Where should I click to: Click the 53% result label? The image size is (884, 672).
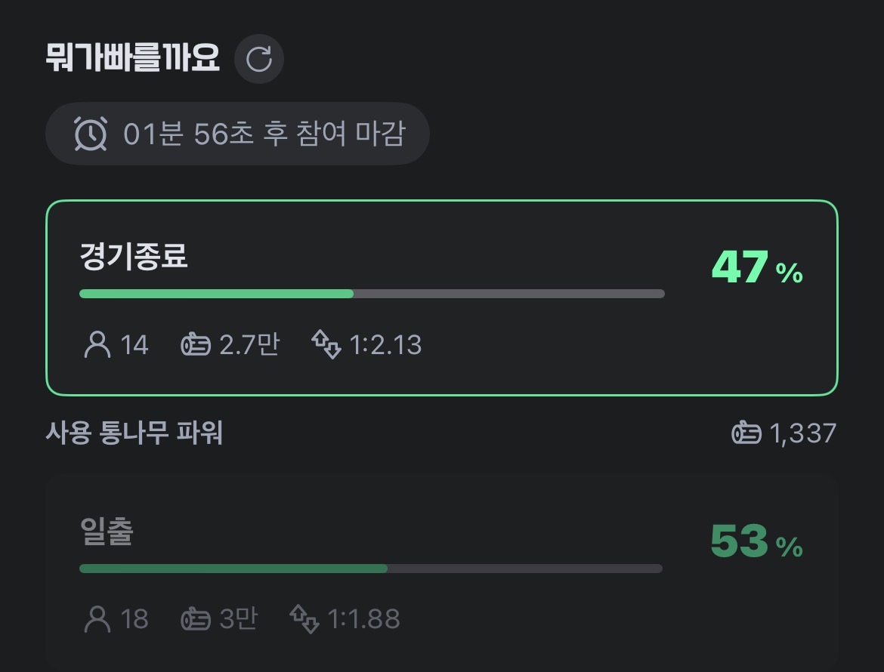[x=756, y=542]
